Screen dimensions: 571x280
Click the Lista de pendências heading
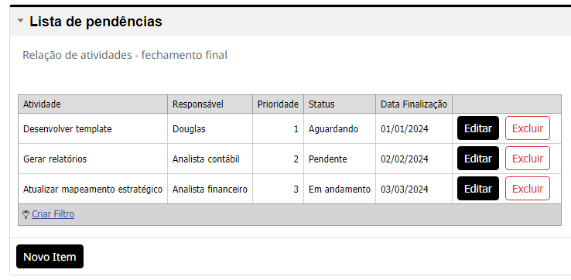(x=96, y=22)
